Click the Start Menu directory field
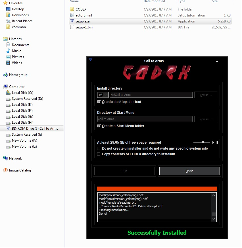The width and height of the screenshot is (242, 248). coord(145,119)
